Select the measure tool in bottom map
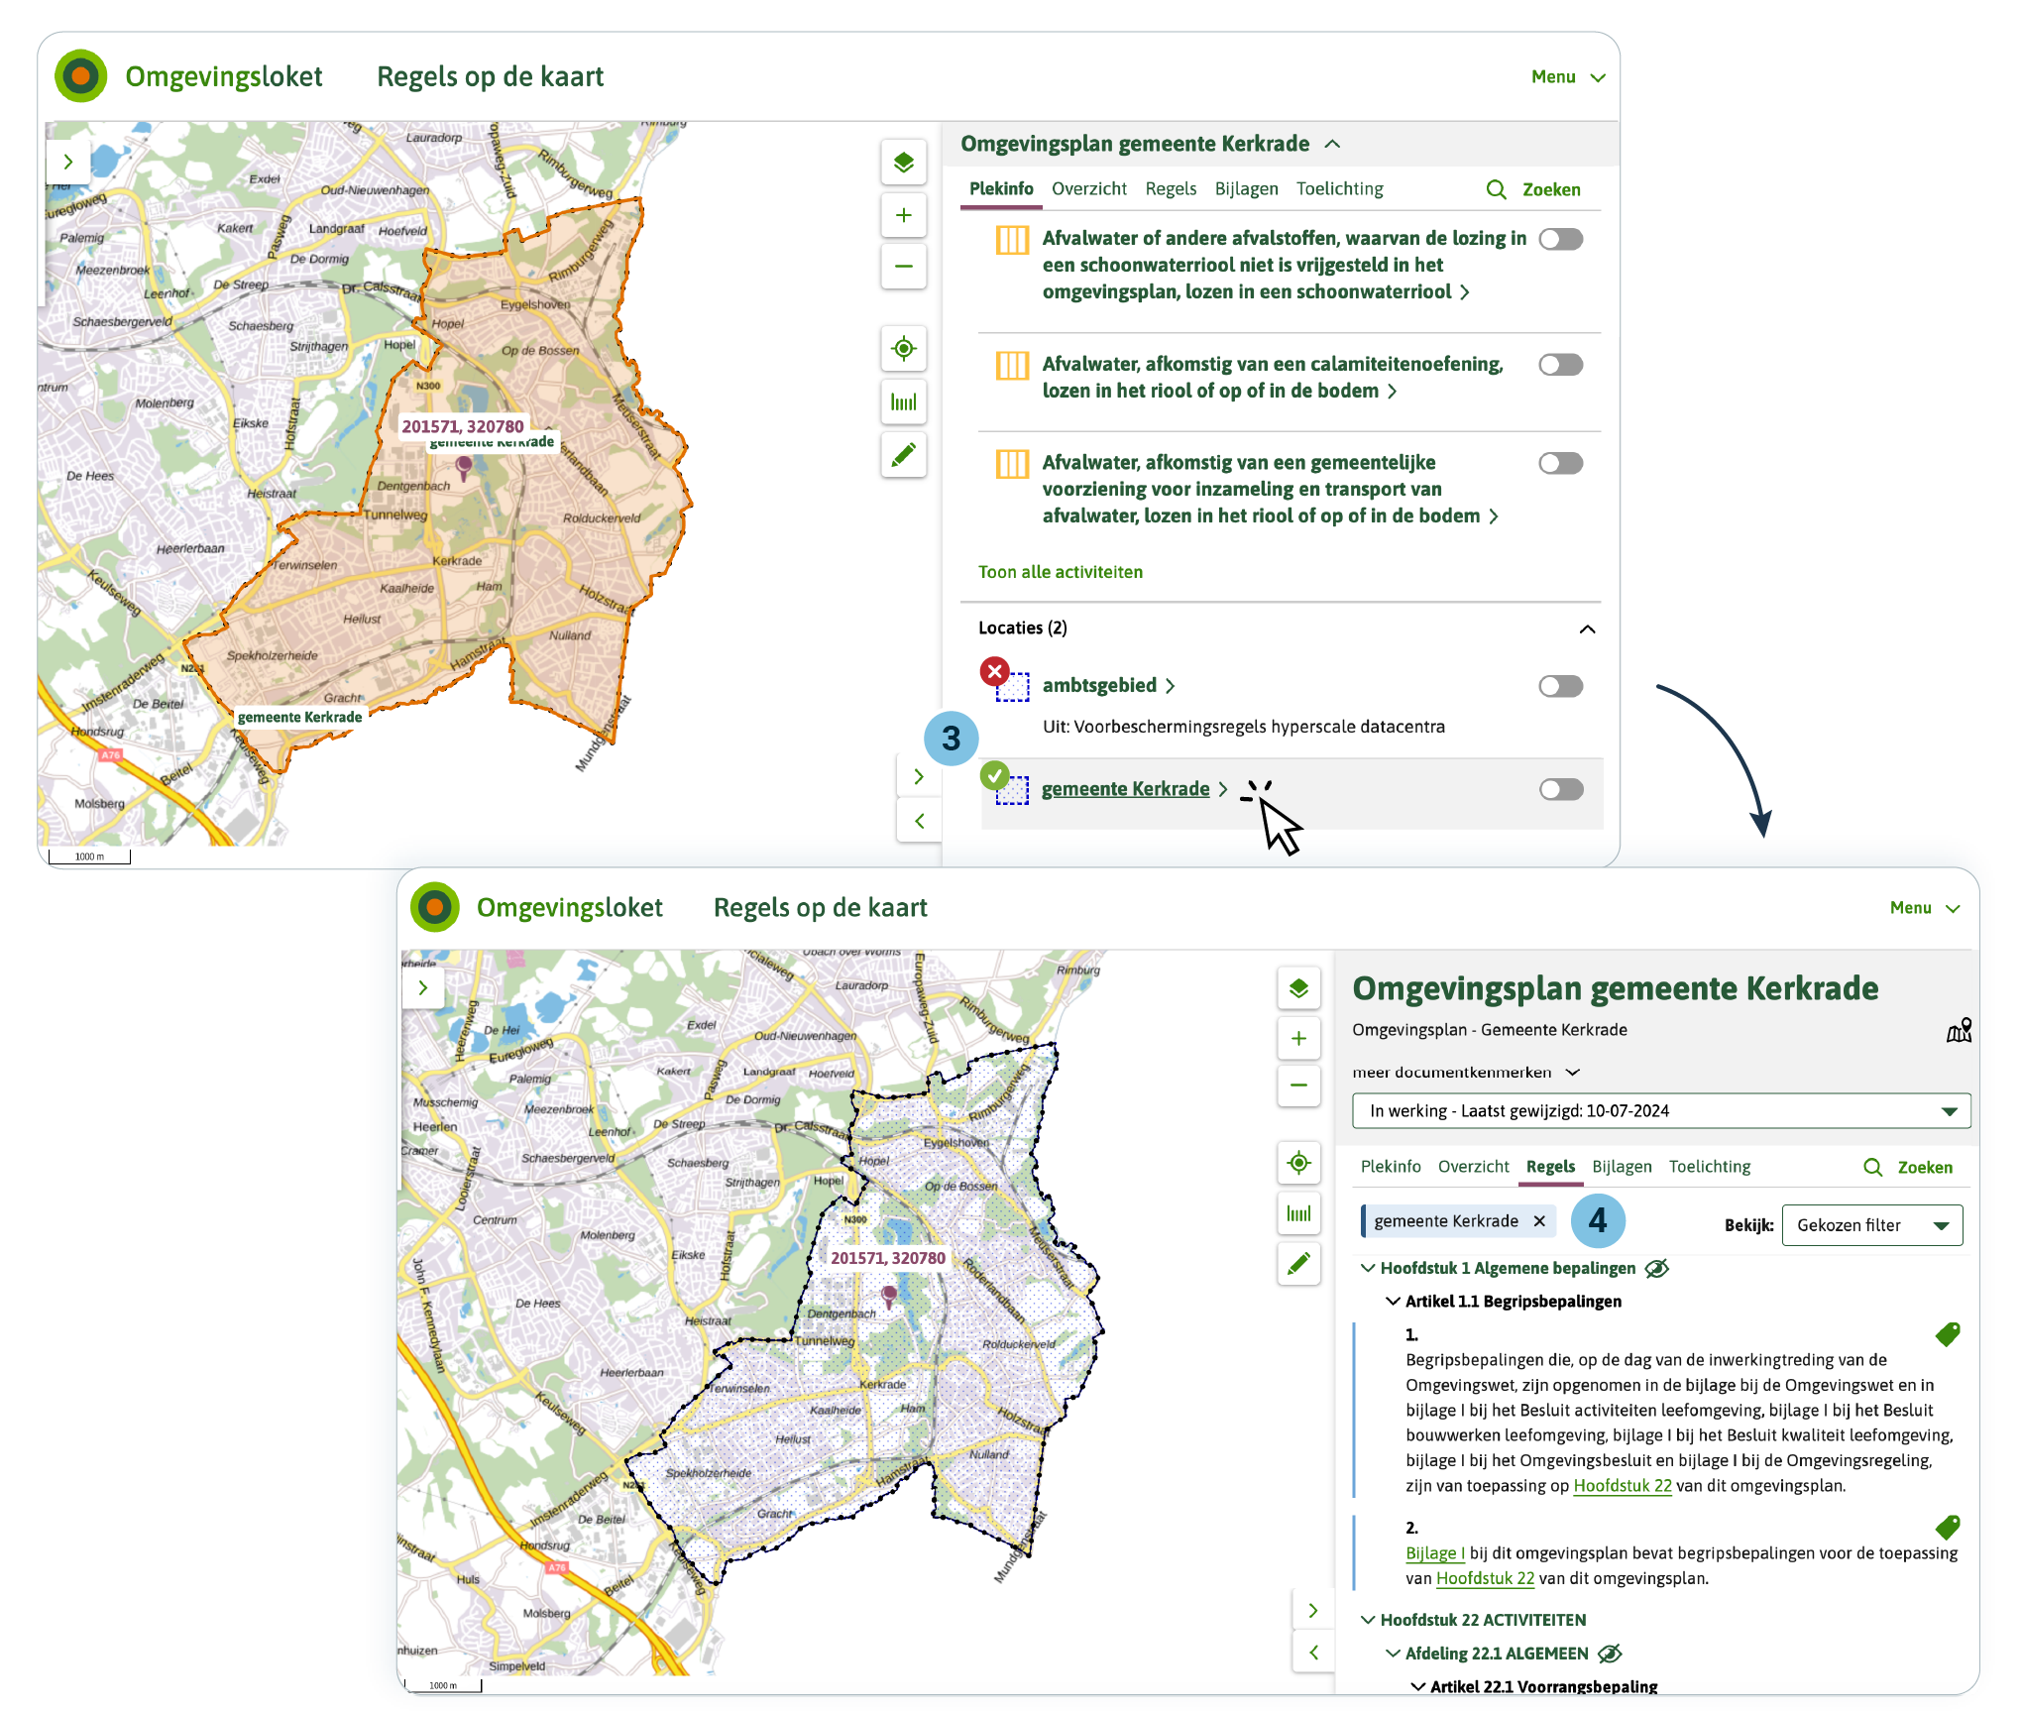The image size is (2021, 1714). click(x=1298, y=1213)
